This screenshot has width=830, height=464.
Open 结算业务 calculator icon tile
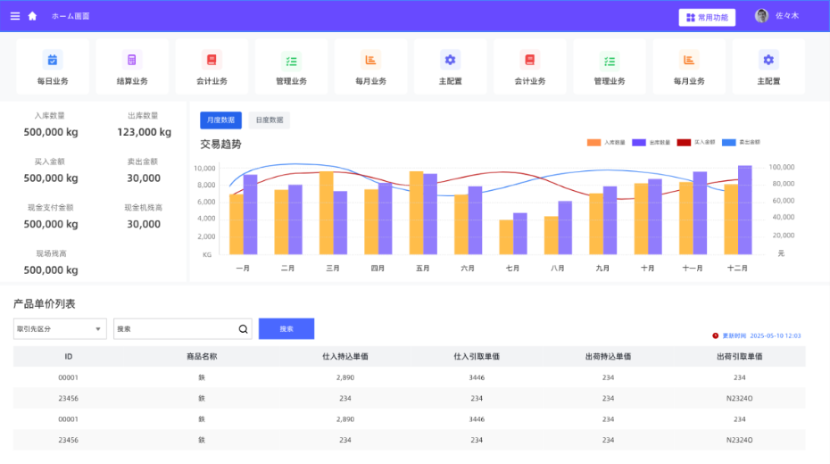(x=132, y=60)
